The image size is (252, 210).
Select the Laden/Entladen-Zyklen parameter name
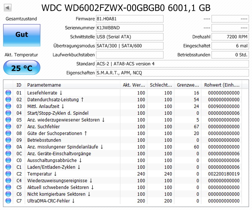[54, 167]
